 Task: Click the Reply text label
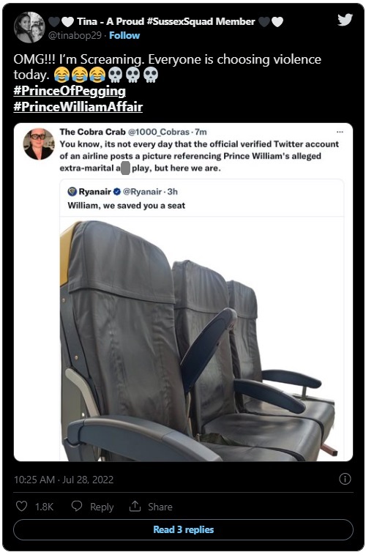coord(102,507)
